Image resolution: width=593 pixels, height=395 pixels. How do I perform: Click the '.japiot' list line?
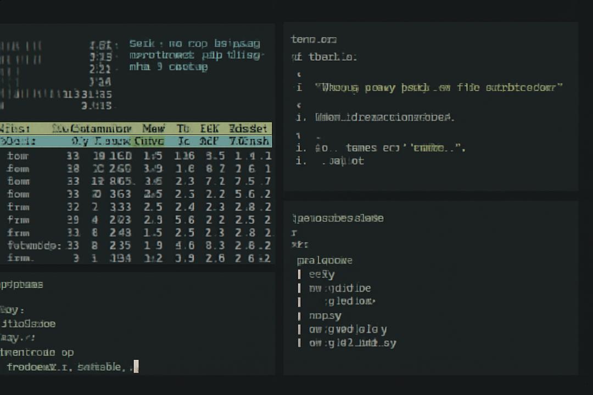pos(343,161)
